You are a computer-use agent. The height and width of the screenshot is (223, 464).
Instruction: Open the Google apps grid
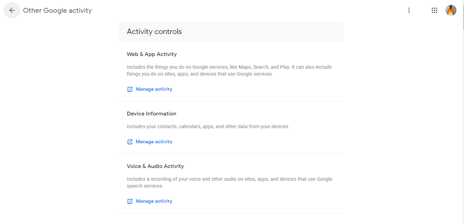[434, 10]
